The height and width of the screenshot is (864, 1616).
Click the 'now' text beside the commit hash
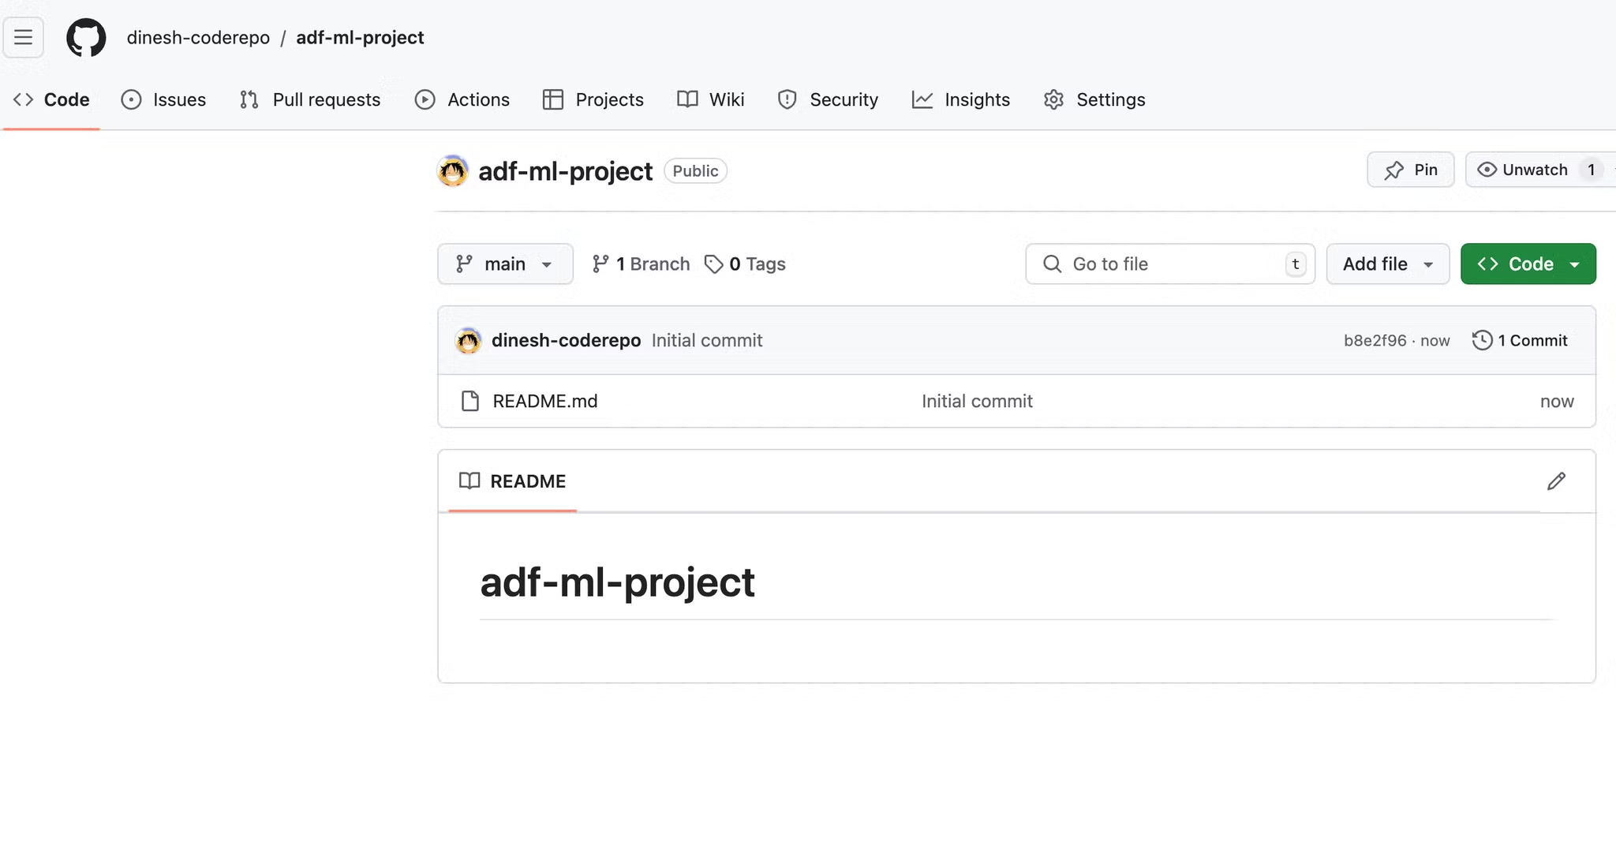tap(1435, 341)
